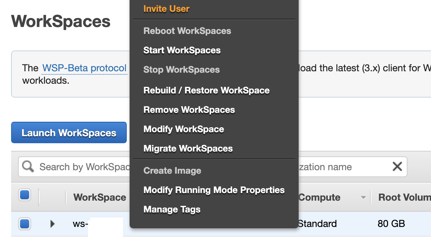Click the search magnifier icon
Image resolution: width=431 pixels, height=238 pixels.
pos(27,167)
